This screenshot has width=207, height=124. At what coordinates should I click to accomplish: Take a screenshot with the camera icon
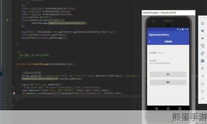[203, 61]
